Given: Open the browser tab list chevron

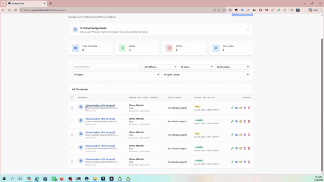Looking at the screenshot, I should [3, 3].
